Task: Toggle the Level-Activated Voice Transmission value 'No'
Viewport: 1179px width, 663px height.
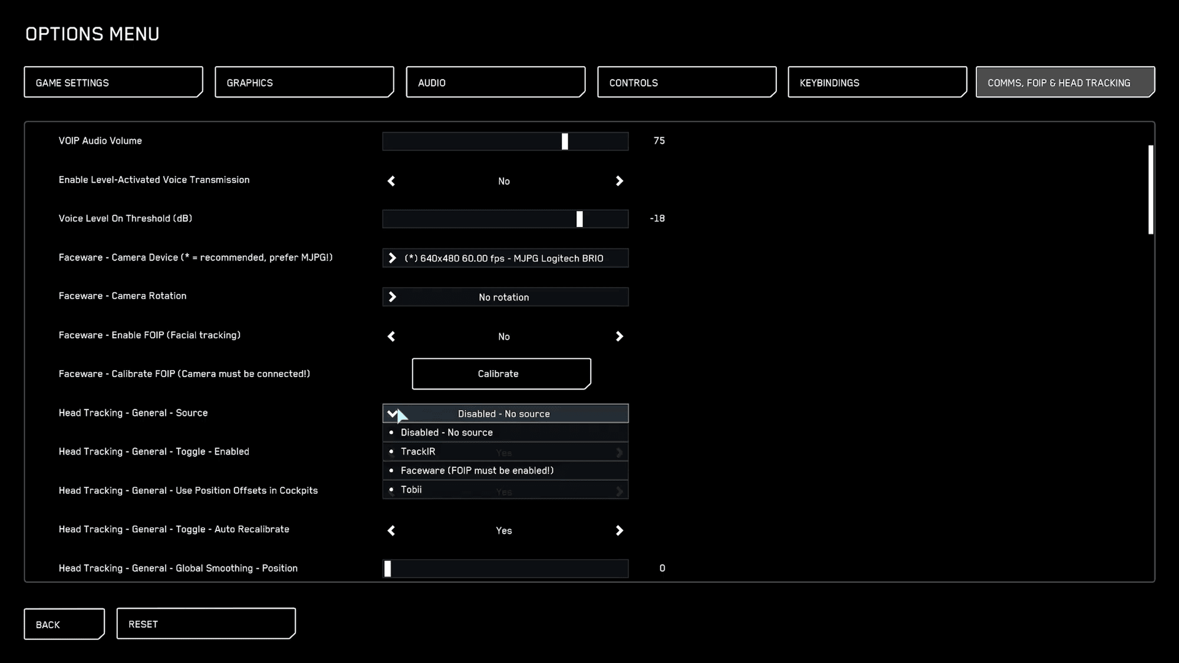Action: tap(504, 181)
